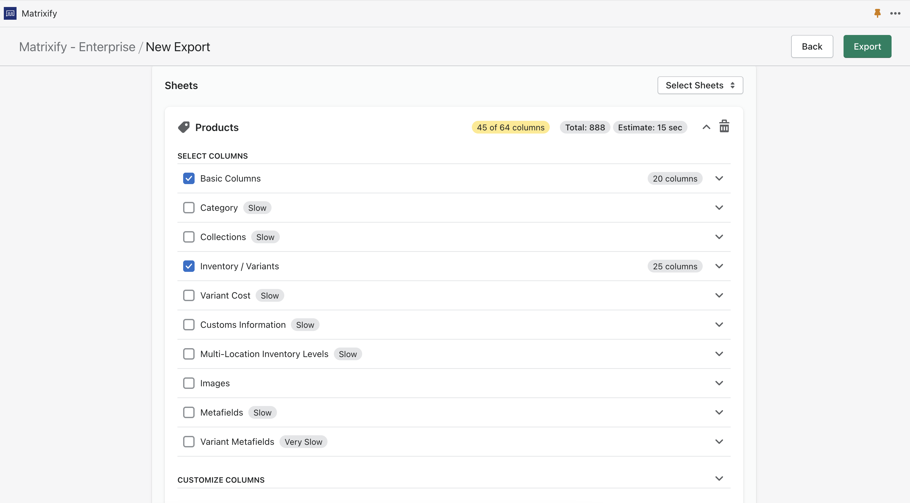Screen dimensions: 910x503
Task: Open the Select Sheets dropdown
Action: point(700,85)
